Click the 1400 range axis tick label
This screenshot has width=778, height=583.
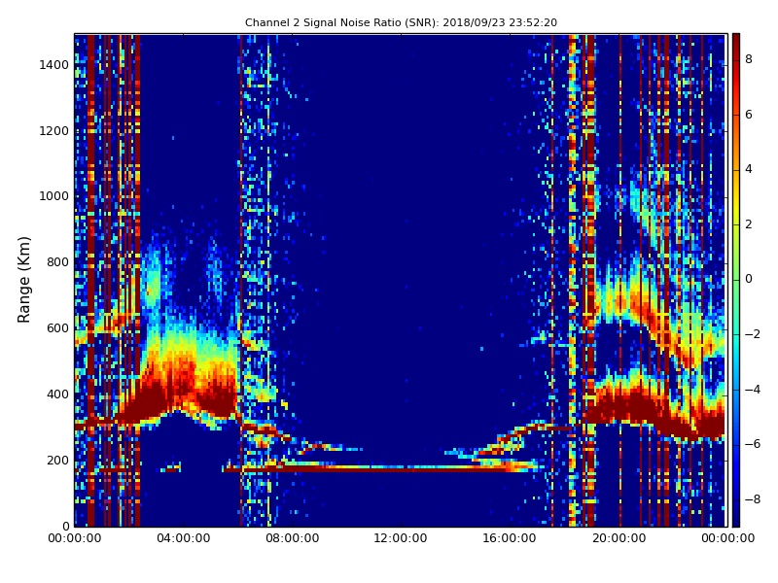53,65
